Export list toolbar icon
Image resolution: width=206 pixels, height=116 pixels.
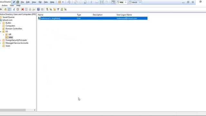33,9
